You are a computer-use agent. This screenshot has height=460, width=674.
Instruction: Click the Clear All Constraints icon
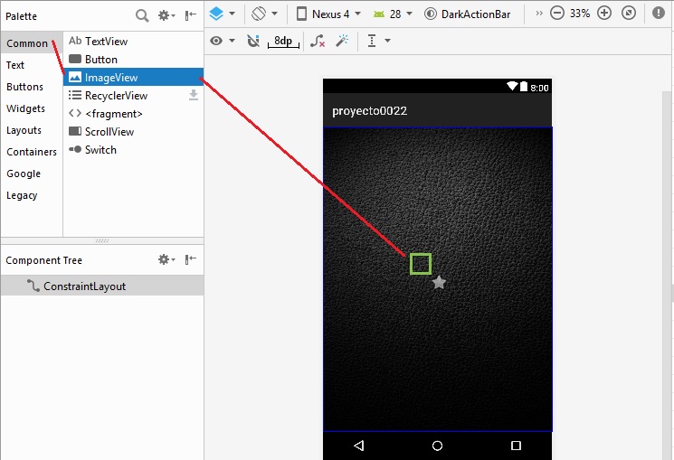click(317, 41)
